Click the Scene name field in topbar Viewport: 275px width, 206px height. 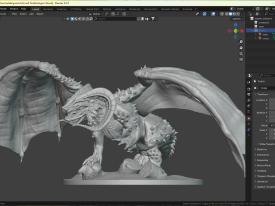point(243,9)
